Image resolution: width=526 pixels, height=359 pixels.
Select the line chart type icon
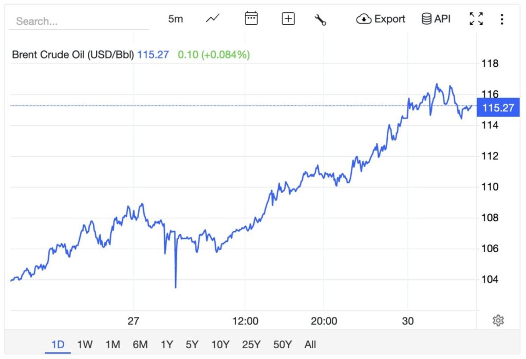(212, 18)
